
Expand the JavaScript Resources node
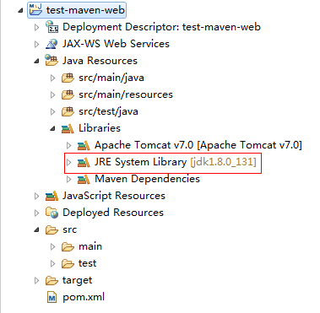tap(36, 196)
